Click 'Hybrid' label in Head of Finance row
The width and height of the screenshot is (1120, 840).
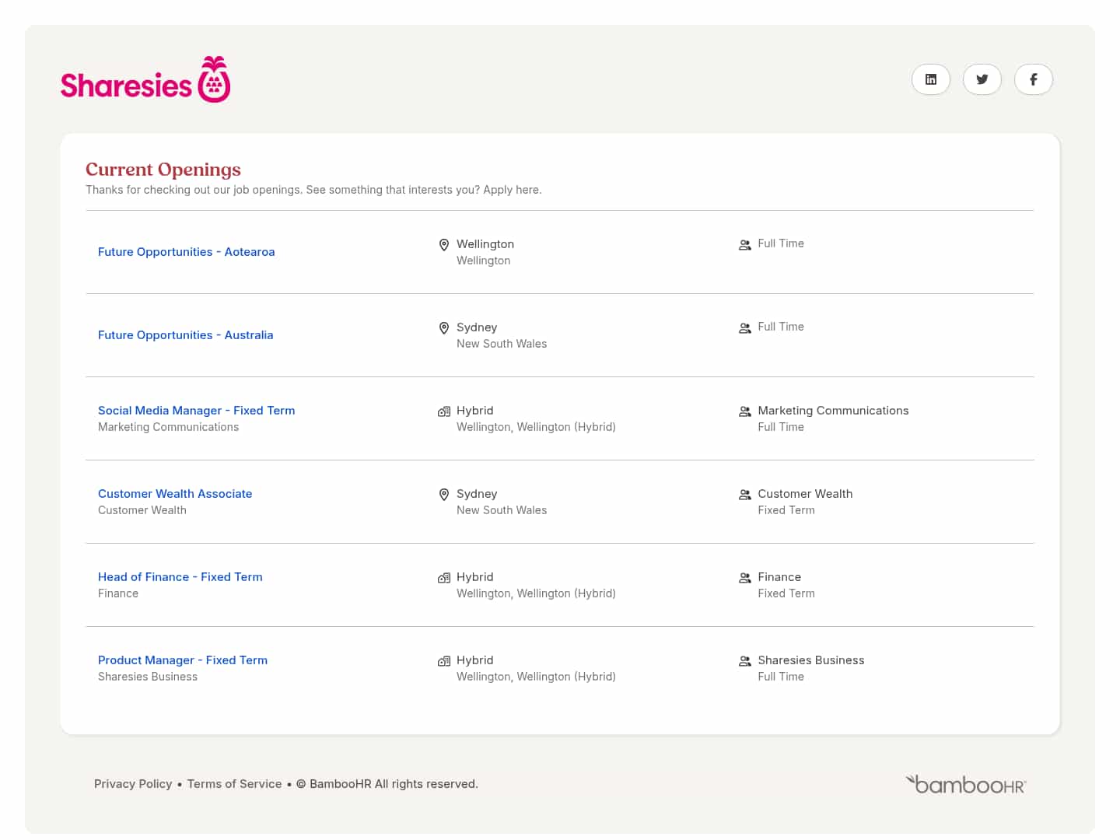475,577
